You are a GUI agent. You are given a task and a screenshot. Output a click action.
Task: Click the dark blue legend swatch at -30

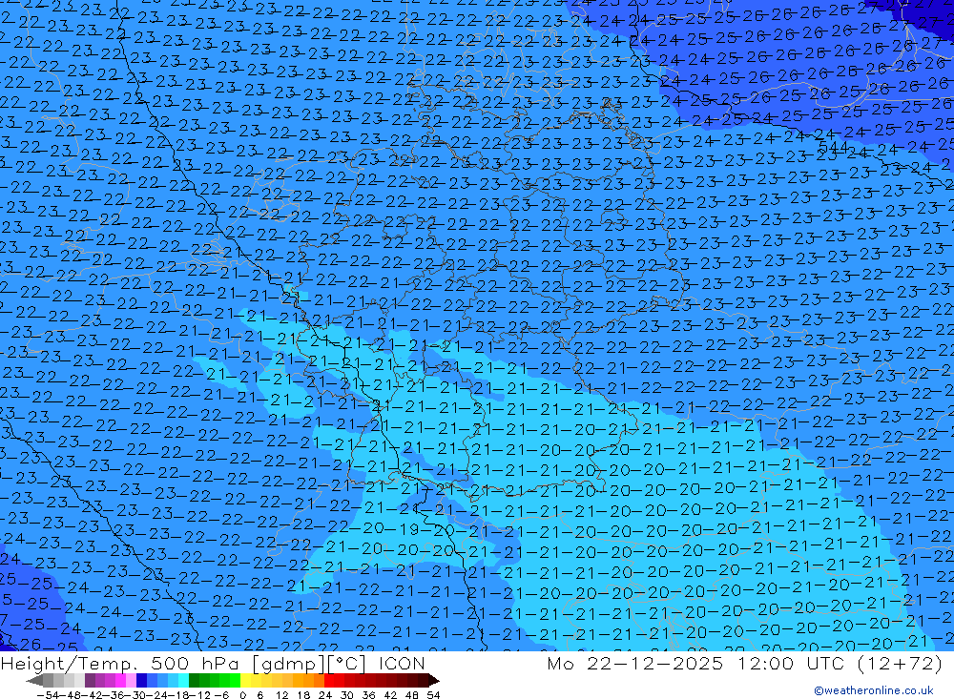pyautogui.click(x=141, y=680)
